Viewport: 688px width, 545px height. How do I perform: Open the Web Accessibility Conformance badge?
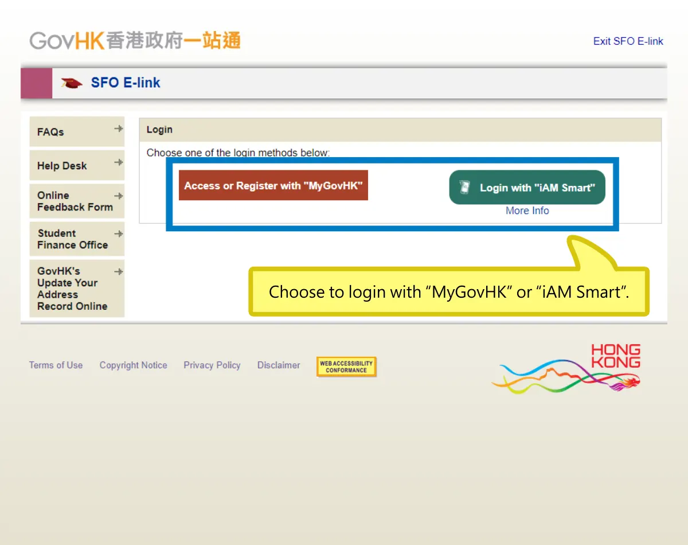coord(346,366)
